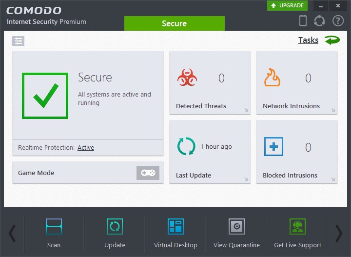The width and height of the screenshot is (351, 257).
Task: Click the orange flame Network Intrusions icon
Action: 272,77
